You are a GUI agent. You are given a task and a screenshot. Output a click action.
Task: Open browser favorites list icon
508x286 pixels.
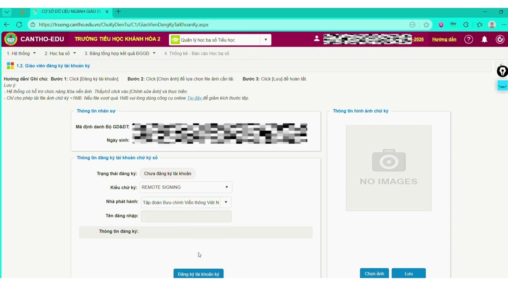click(479, 25)
